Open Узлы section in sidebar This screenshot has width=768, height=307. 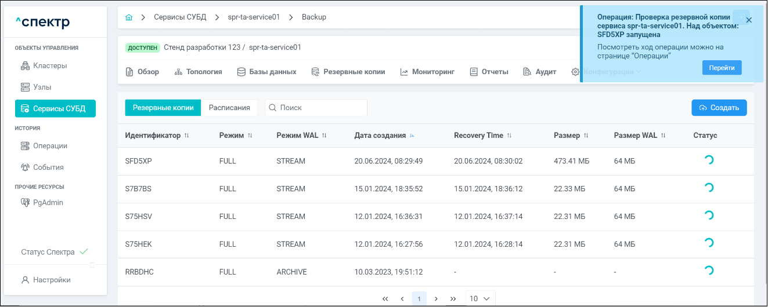(x=42, y=87)
